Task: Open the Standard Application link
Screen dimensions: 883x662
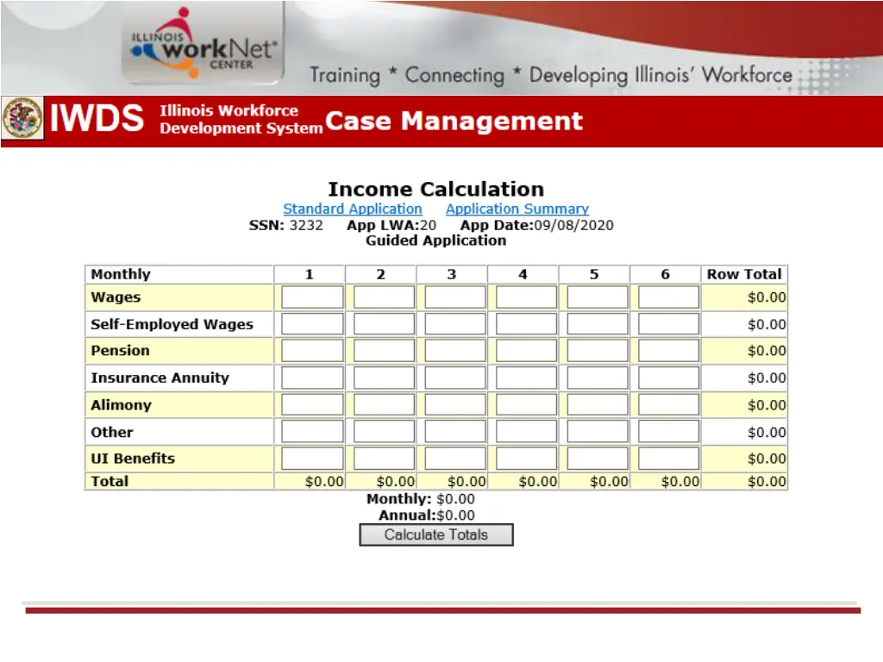Action: [x=353, y=209]
